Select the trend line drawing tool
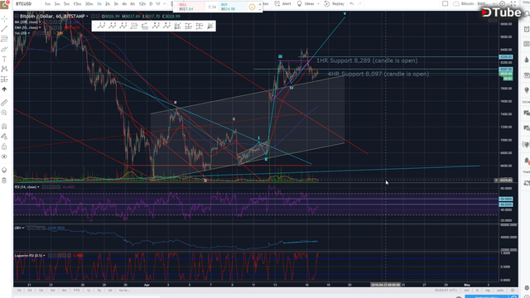Image resolution: width=530 pixels, height=298 pixels. coord(4,29)
